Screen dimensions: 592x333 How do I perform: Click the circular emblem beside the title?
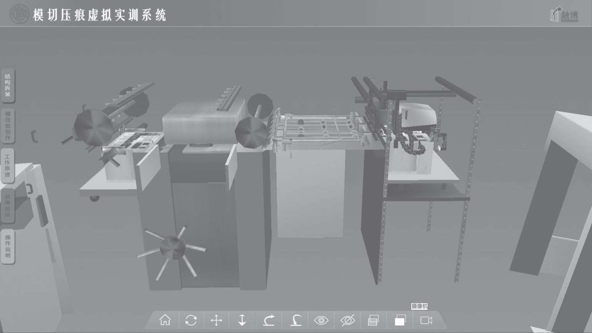coord(19,14)
